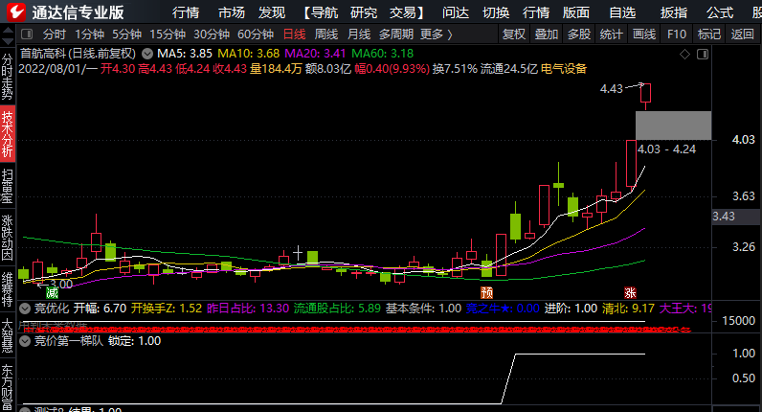Switch to 5分钟 period tab
This screenshot has height=412, width=762.
[126, 34]
